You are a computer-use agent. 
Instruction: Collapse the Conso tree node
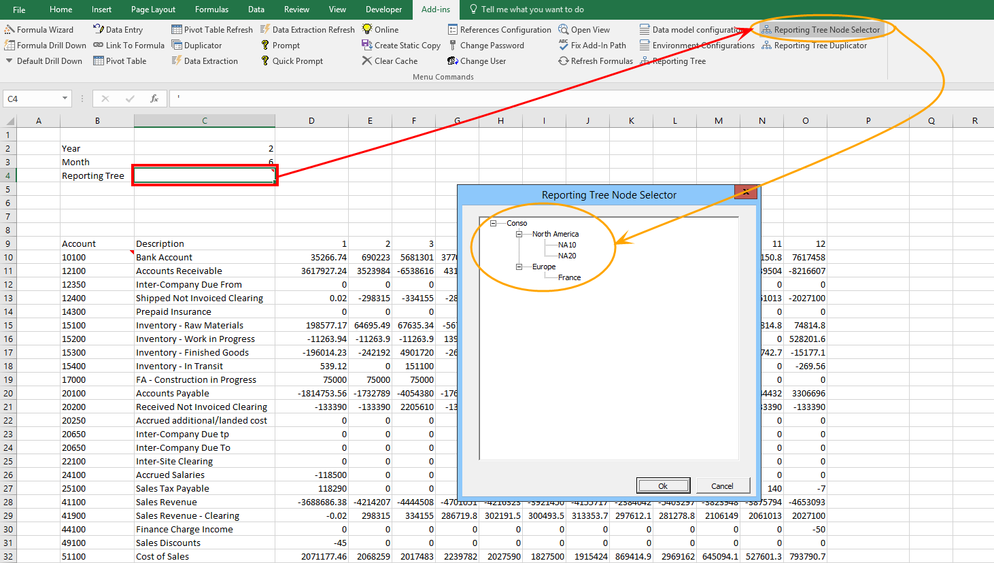[494, 223]
